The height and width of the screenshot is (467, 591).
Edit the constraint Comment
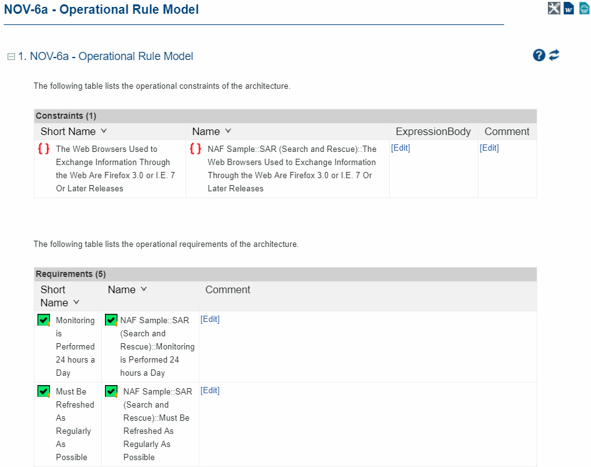(489, 148)
